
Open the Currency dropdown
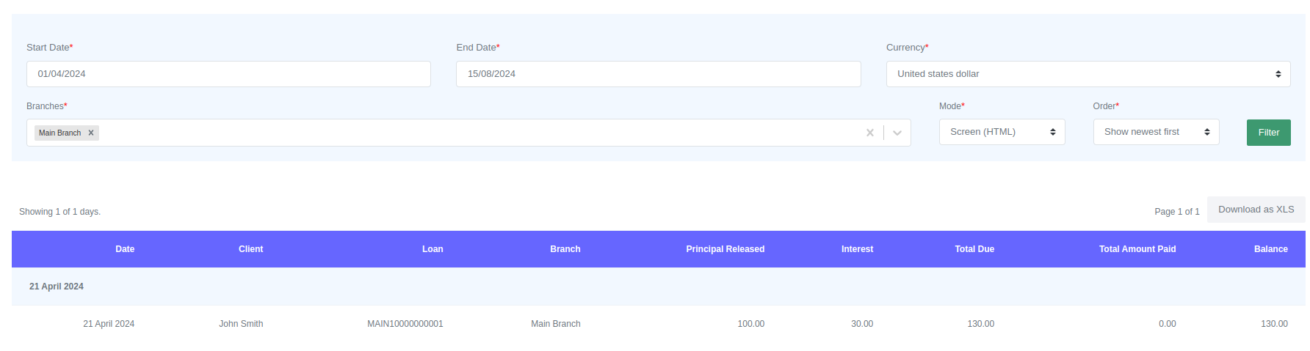1087,74
